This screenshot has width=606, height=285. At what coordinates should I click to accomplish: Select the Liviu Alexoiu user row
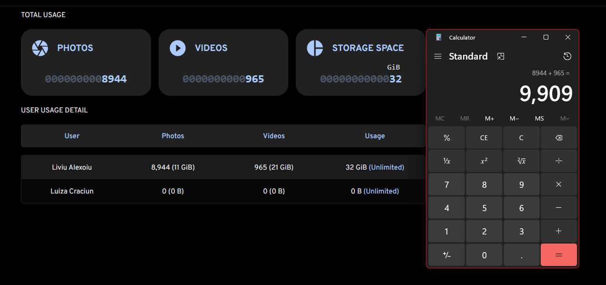click(72, 167)
